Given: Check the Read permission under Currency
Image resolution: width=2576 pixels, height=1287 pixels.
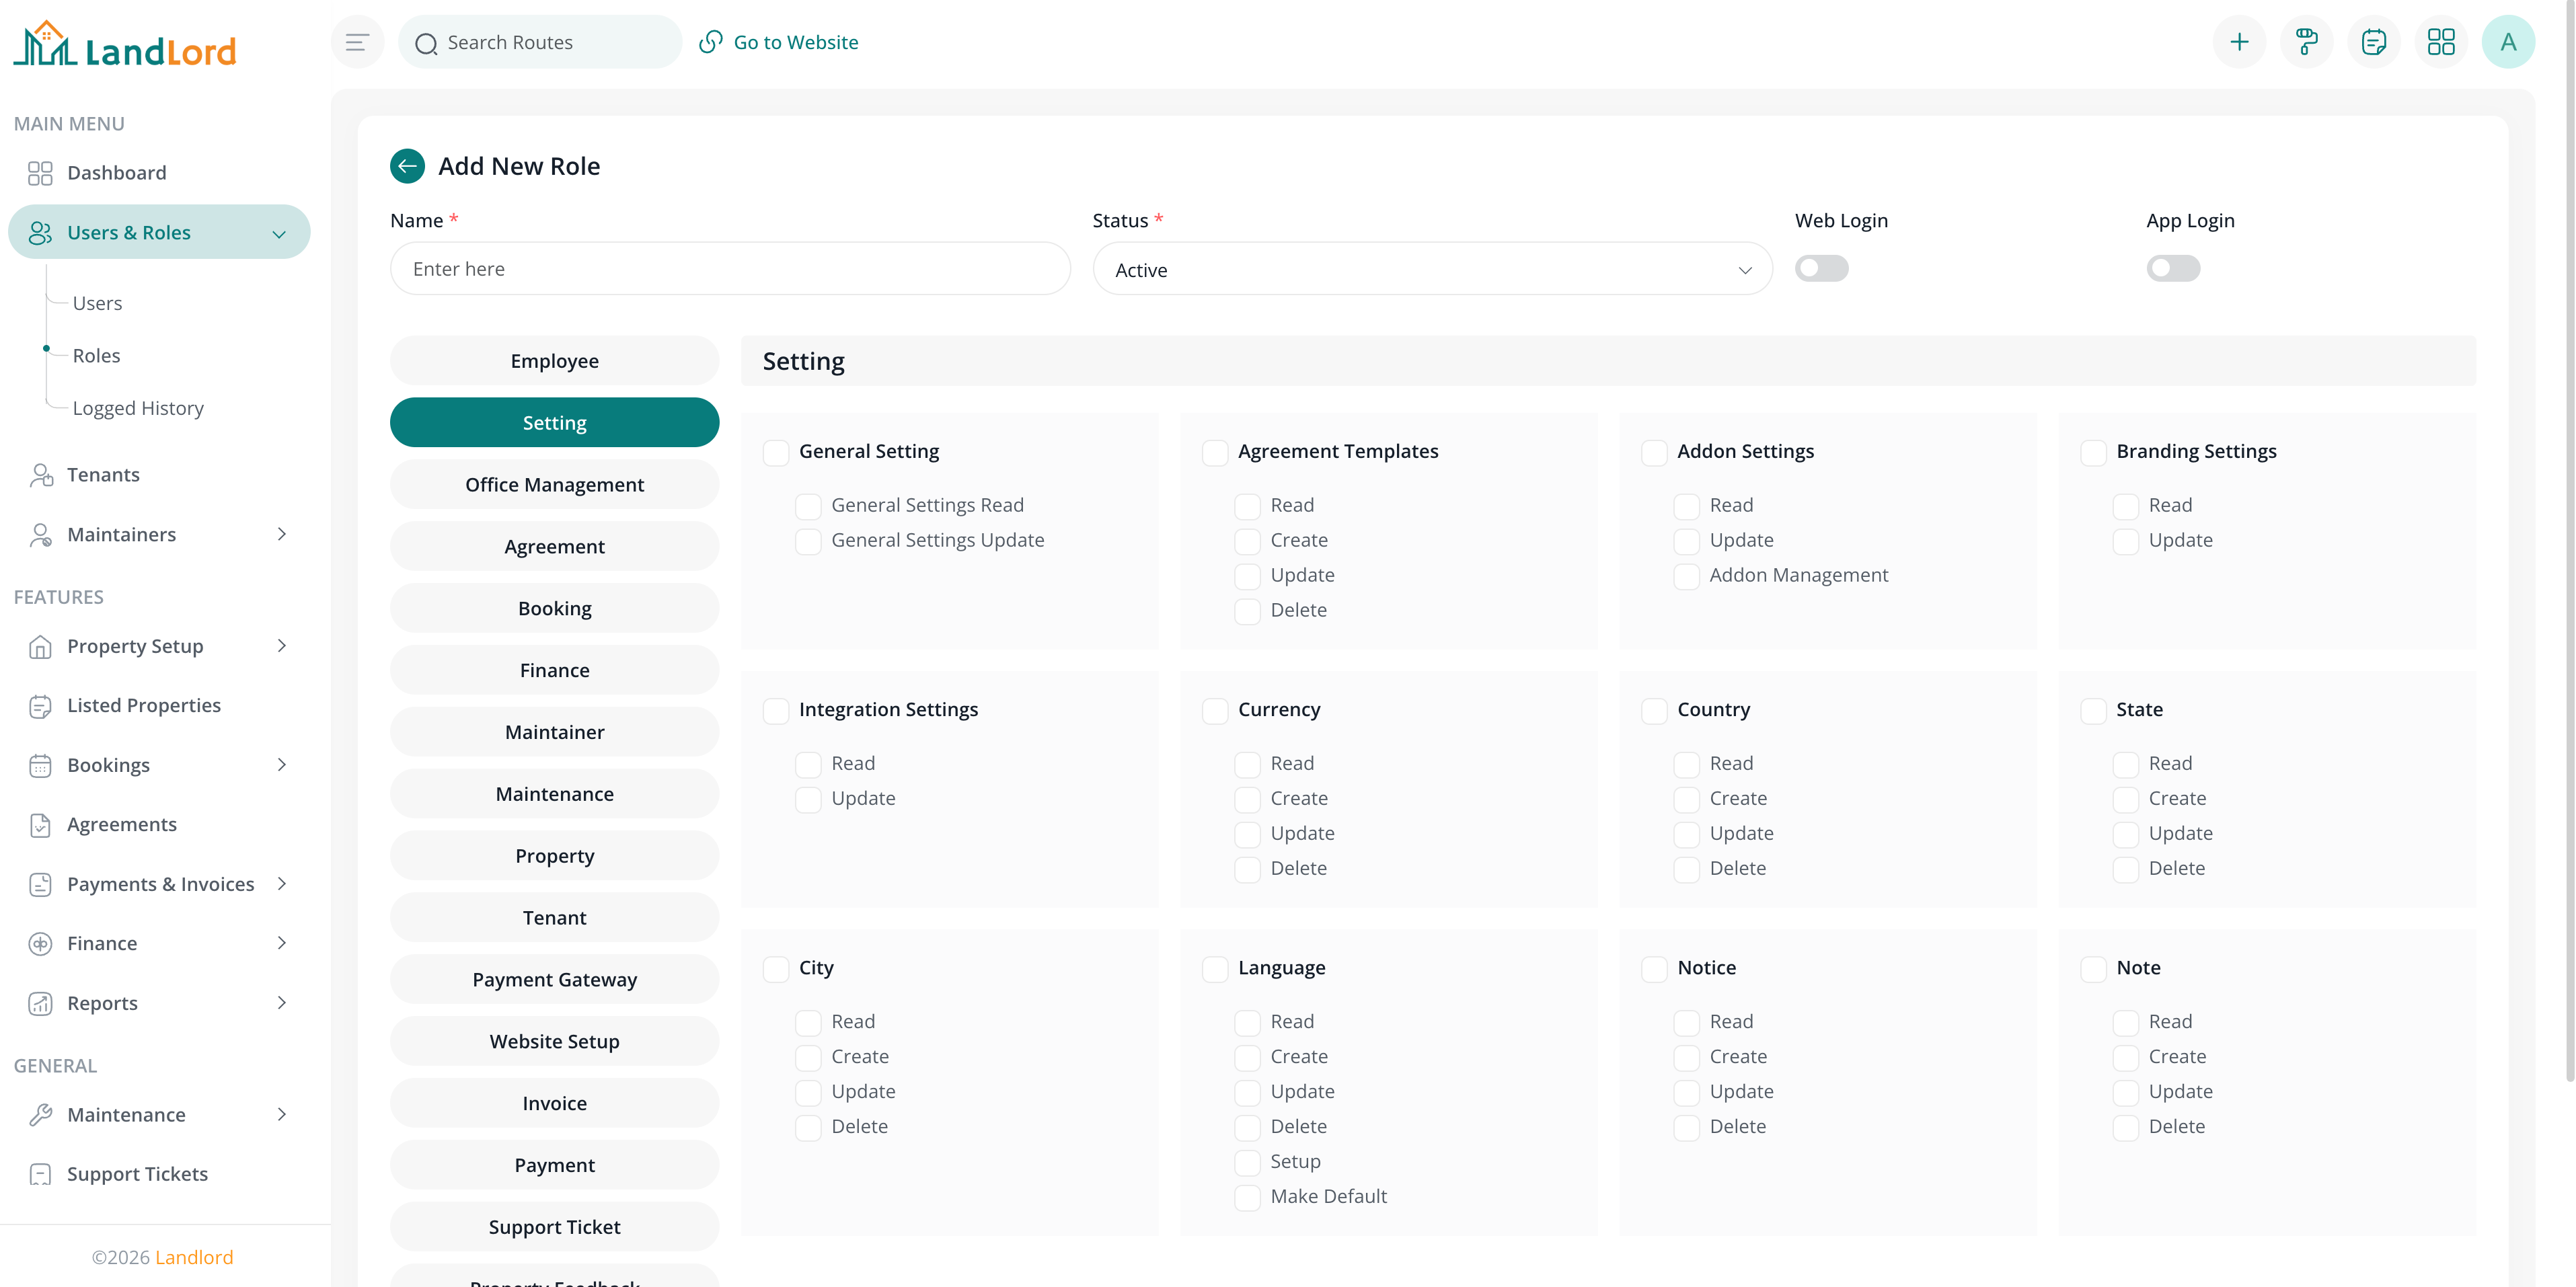Looking at the screenshot, I should point(1247,764).
